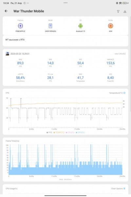Toggle the GPU(%) series in chart legend

pyautogui.click(x=80, y=132)
